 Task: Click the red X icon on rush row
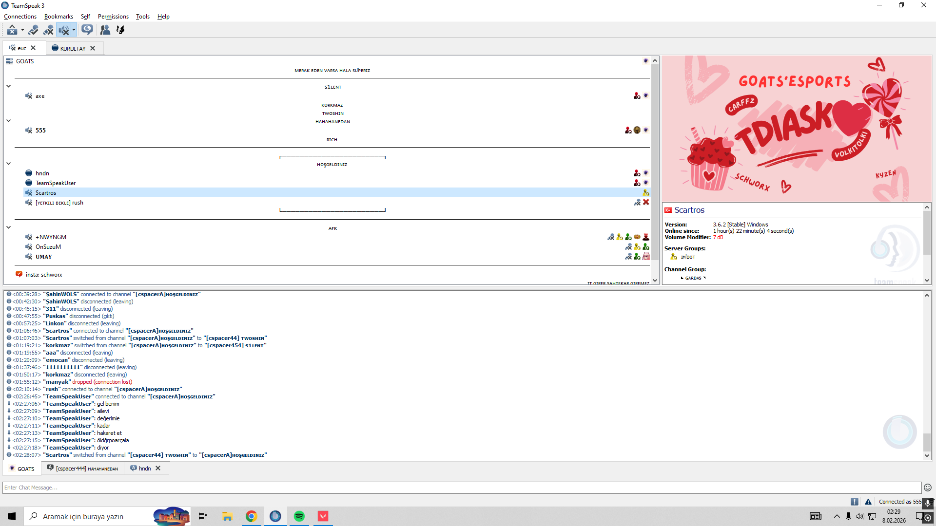point(646,202)
